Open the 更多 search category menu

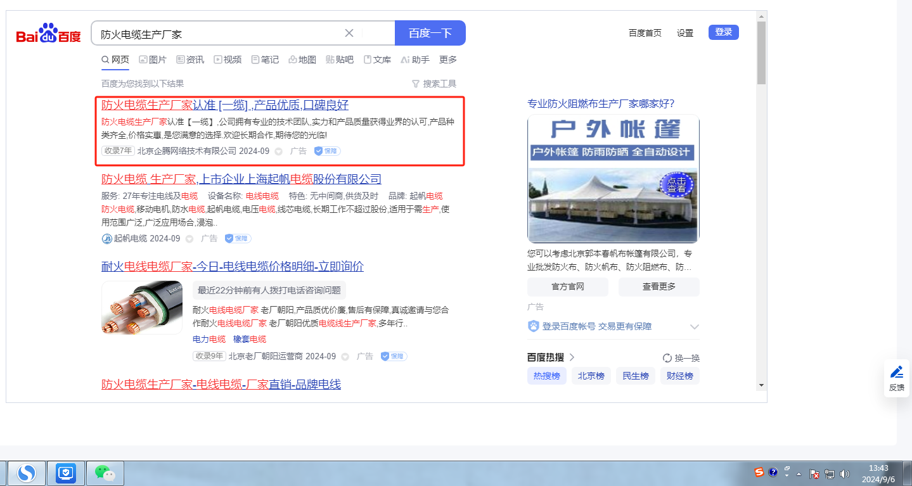click(x=448, y=60)
